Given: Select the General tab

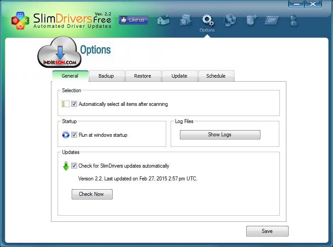Looking at the screenshot, I should click(70, 76).
